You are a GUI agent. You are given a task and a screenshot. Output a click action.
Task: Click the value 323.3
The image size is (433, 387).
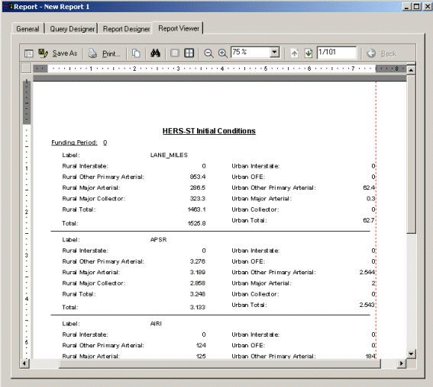coord(198,199)
